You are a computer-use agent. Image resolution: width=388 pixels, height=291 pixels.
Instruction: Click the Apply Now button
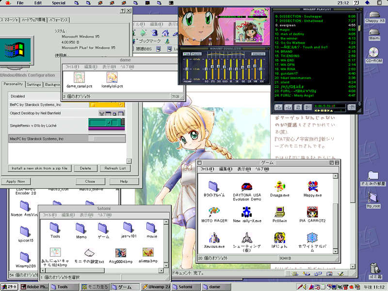[16, 181]
